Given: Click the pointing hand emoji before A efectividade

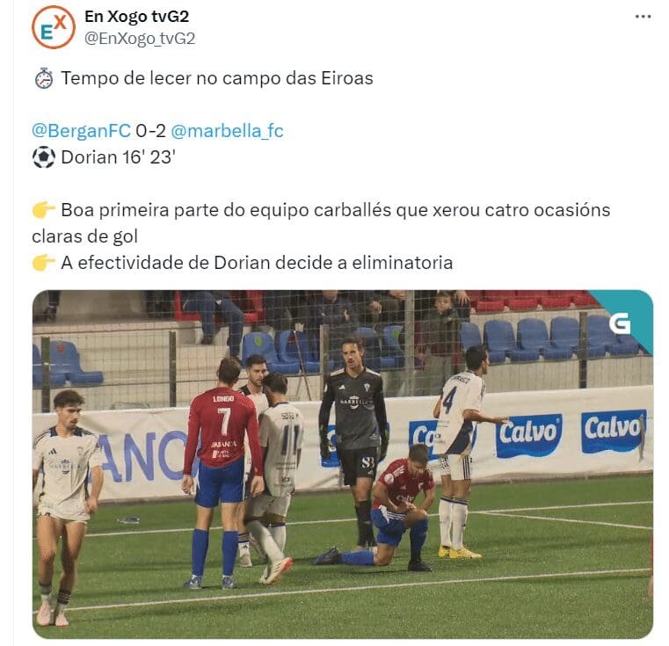Looking at the screenshot, I should pyautogui.click(x=44, y=263).
